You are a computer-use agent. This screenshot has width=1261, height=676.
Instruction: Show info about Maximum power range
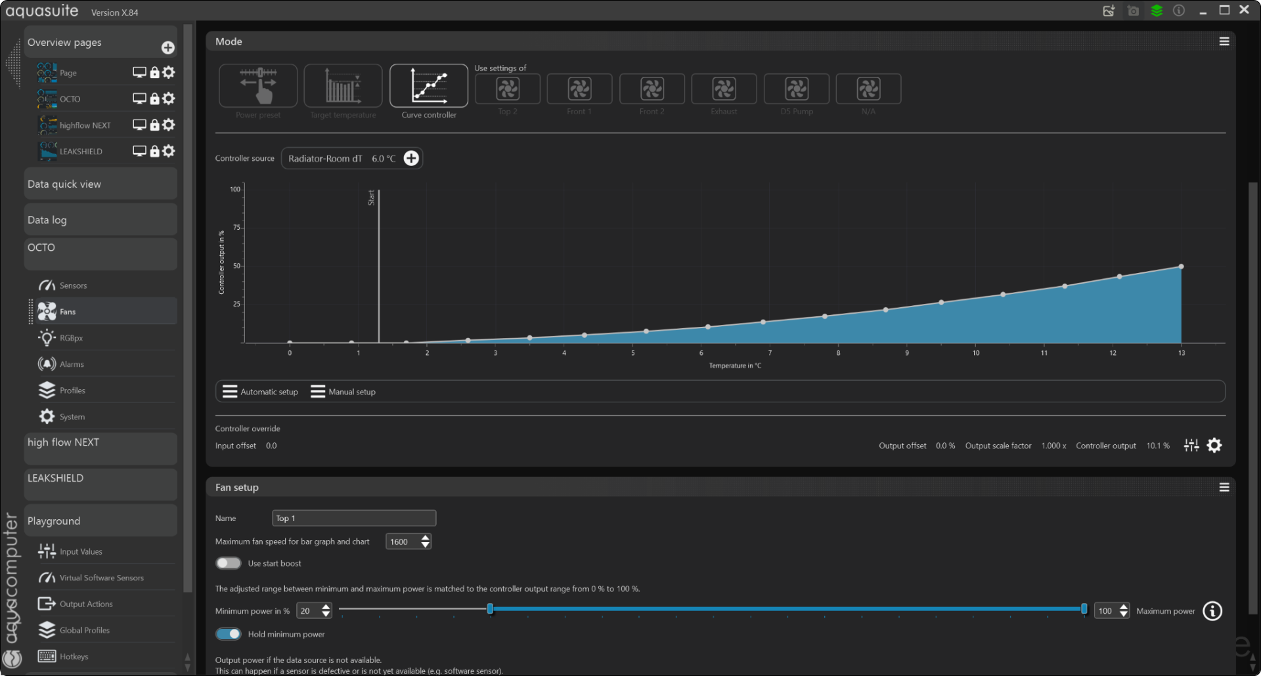1212,611
